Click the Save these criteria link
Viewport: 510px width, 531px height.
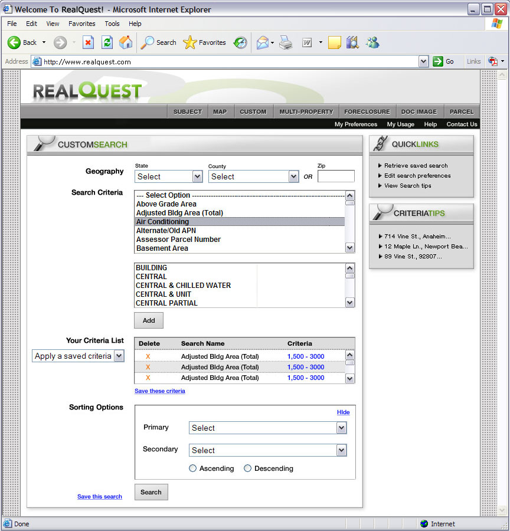[159, 391]
